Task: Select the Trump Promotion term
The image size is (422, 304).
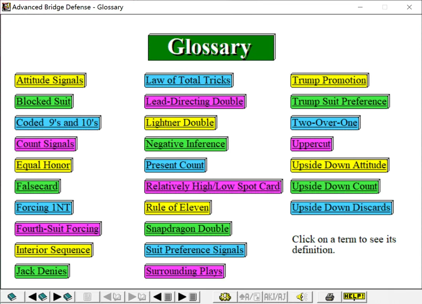Action: click(x=330, y=80)
